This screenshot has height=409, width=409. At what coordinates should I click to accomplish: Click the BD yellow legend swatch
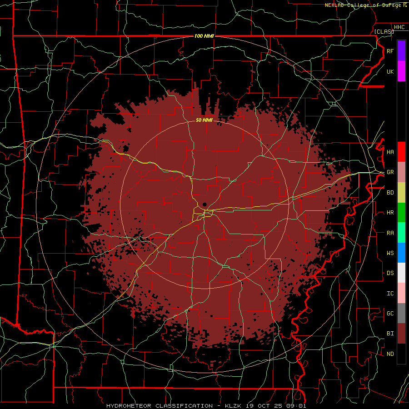(401, 193)
